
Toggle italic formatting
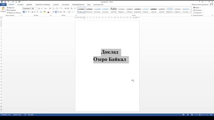click(26, 12)
